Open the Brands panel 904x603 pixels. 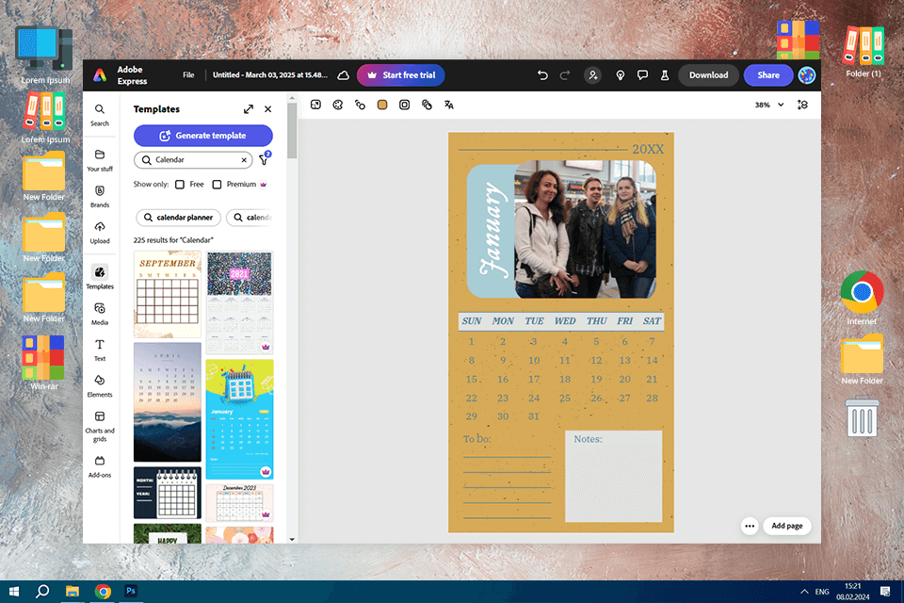pos(100,196)
